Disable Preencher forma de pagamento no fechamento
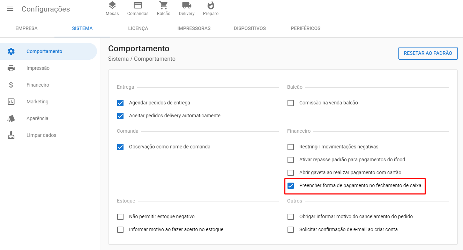Screen dimensions: 463x250 (291, 186)
